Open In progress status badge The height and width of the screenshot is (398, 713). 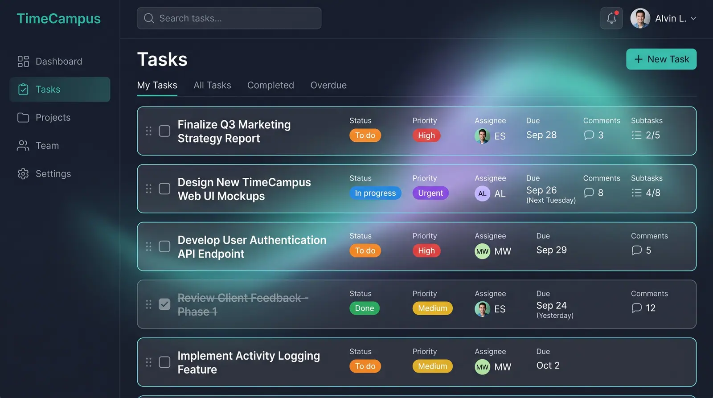[x=375, y=193]
